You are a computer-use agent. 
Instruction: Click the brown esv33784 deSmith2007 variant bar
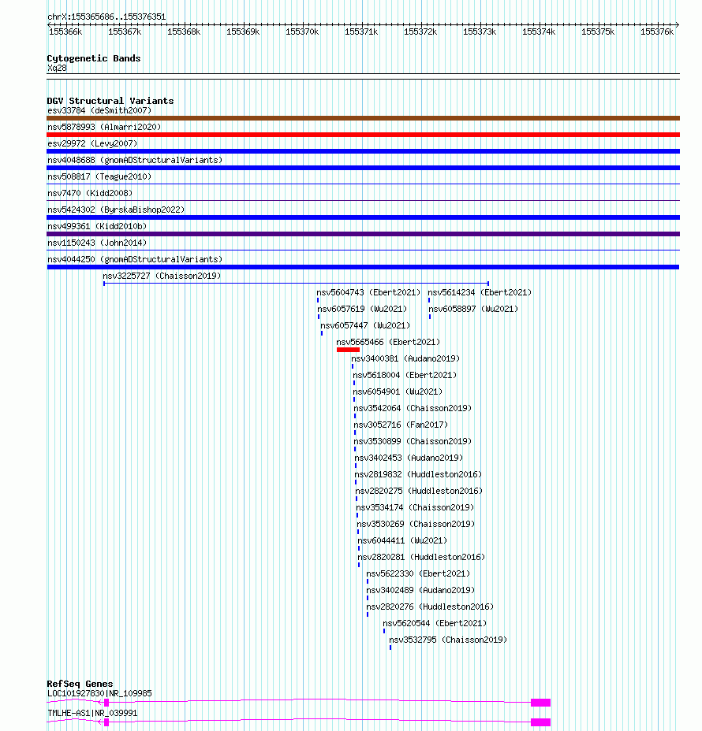[363, 118]
